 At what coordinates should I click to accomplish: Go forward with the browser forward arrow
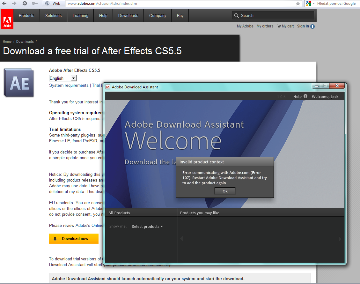(14, 4)
